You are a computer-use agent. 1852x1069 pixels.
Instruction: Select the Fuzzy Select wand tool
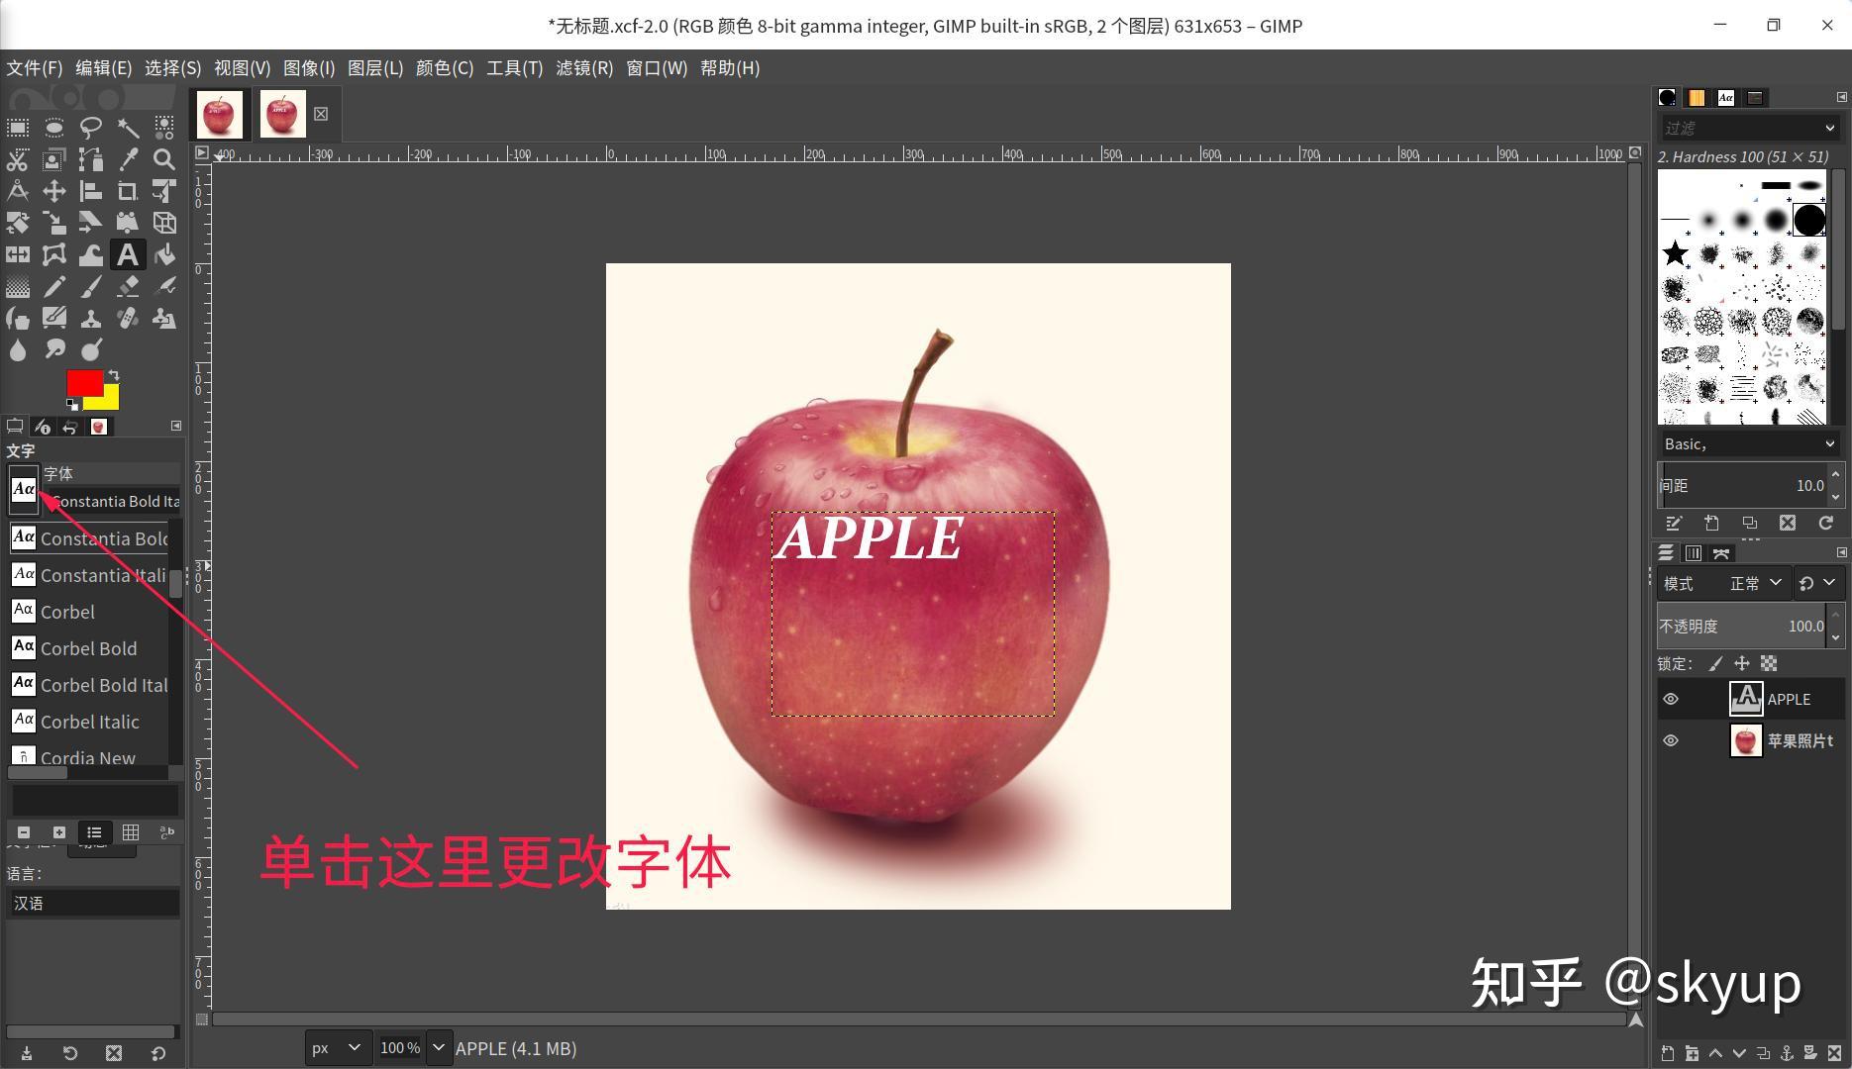129,128
